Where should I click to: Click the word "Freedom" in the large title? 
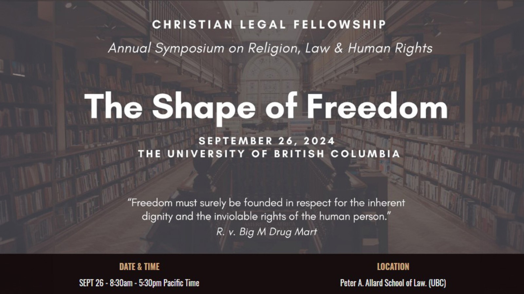click(377, 106)
